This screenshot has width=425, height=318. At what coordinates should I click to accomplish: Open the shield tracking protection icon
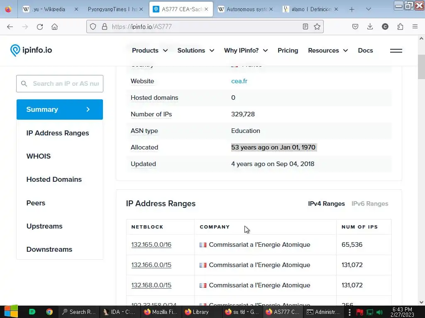coord(93,26)
